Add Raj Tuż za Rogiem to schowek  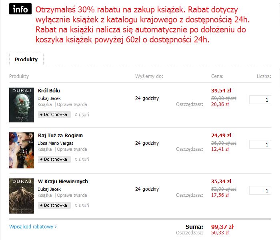pyautogui.click(x=54, y=160)
